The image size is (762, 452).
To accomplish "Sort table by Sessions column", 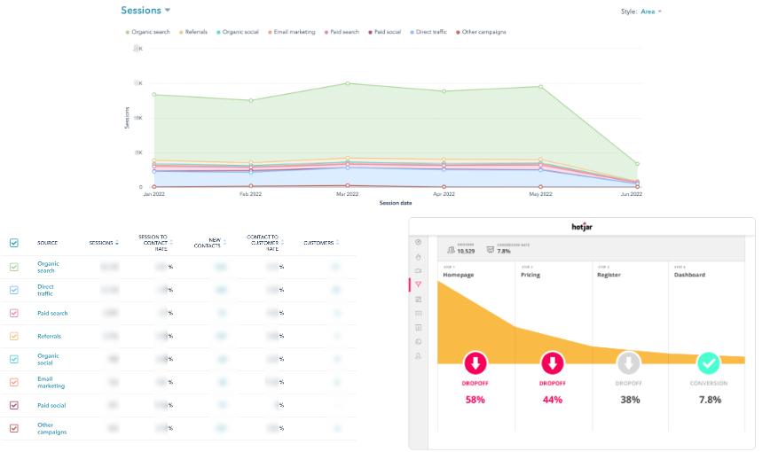I will (103, 243).
